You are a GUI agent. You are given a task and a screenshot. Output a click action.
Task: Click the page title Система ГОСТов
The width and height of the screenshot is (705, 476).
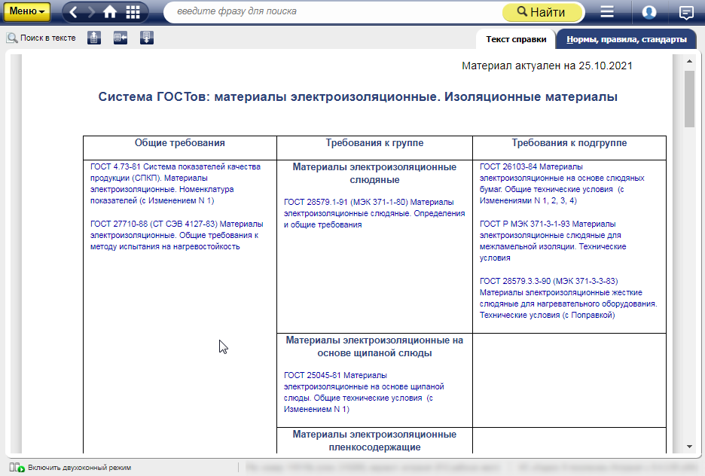coord(358,96)
